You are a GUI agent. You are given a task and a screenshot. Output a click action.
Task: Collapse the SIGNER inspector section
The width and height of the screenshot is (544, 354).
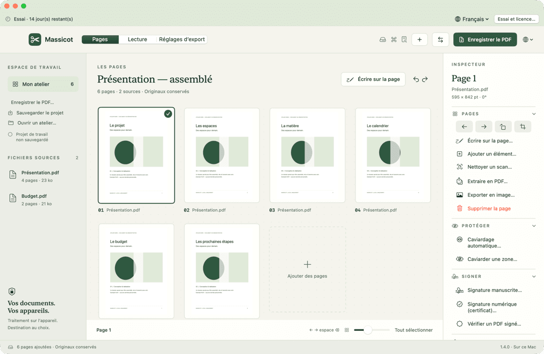[x=533, y=277]
